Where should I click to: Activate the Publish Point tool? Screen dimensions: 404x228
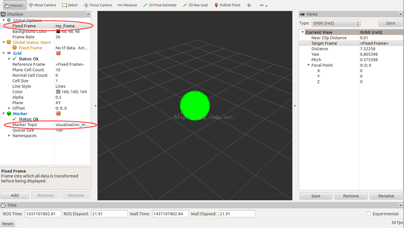(x=227, y=5)
